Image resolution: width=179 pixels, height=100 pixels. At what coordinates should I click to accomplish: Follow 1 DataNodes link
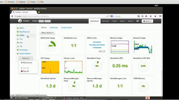click(x=97, y=47)
